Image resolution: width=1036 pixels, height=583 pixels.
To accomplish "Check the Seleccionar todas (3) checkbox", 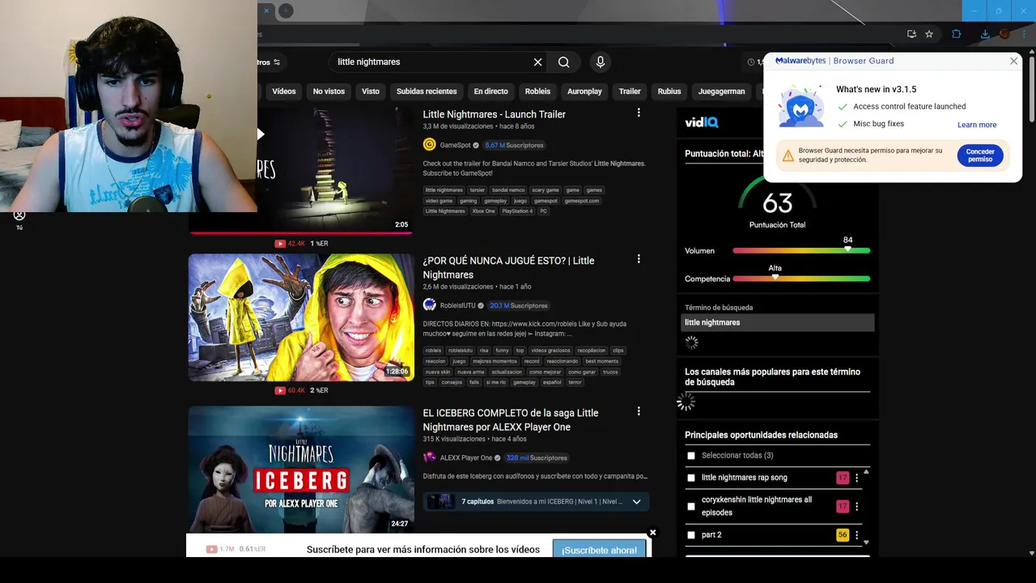I will point(691,456).
